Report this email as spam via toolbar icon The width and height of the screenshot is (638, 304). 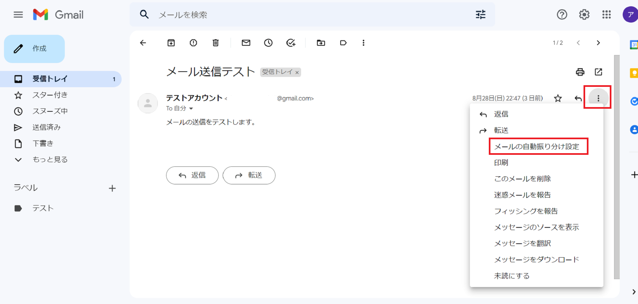[x=193, y=43]
